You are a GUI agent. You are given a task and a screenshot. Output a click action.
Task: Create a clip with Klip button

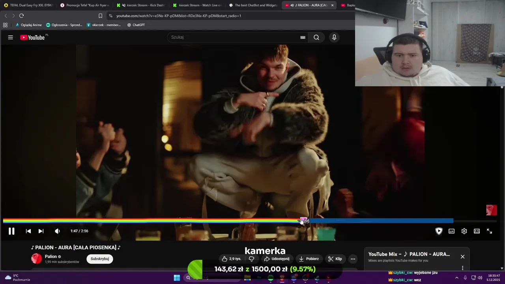pos(335,259)
